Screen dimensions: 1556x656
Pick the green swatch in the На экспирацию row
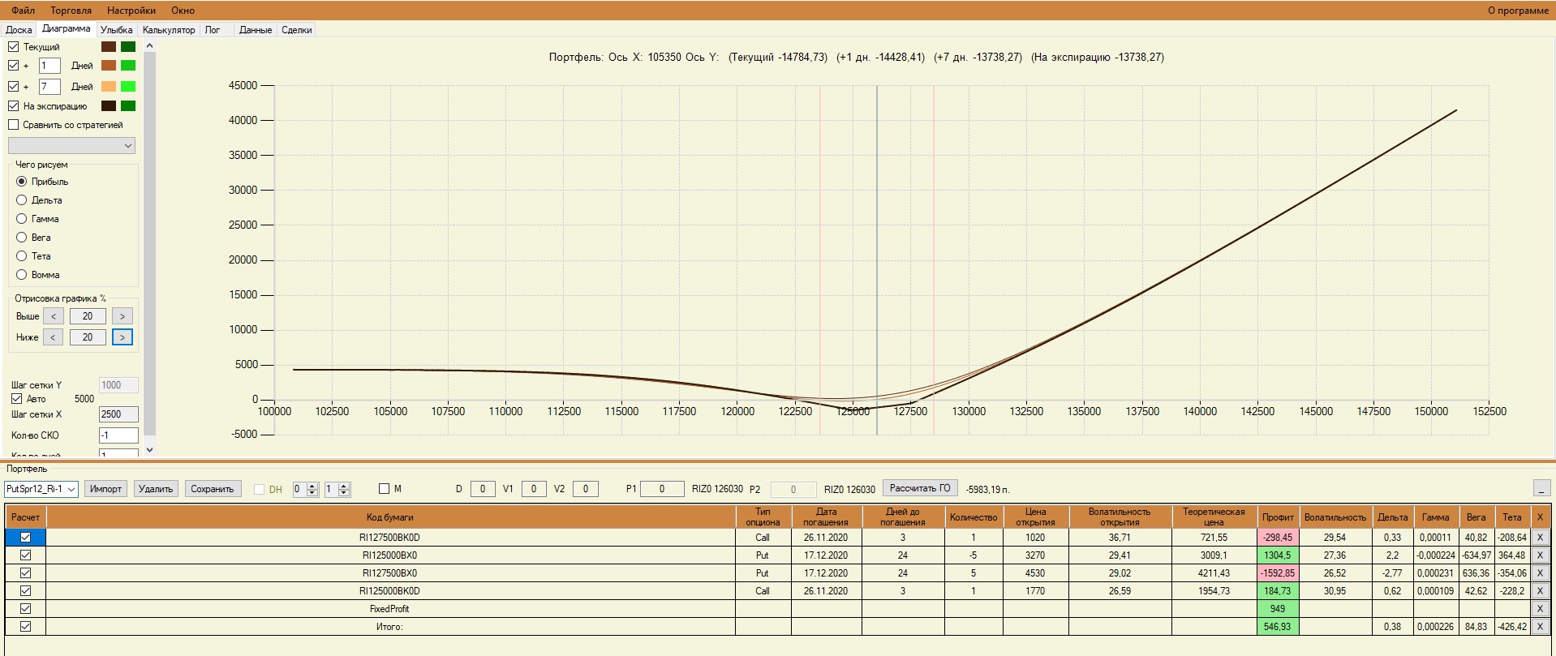coord(128,106)
